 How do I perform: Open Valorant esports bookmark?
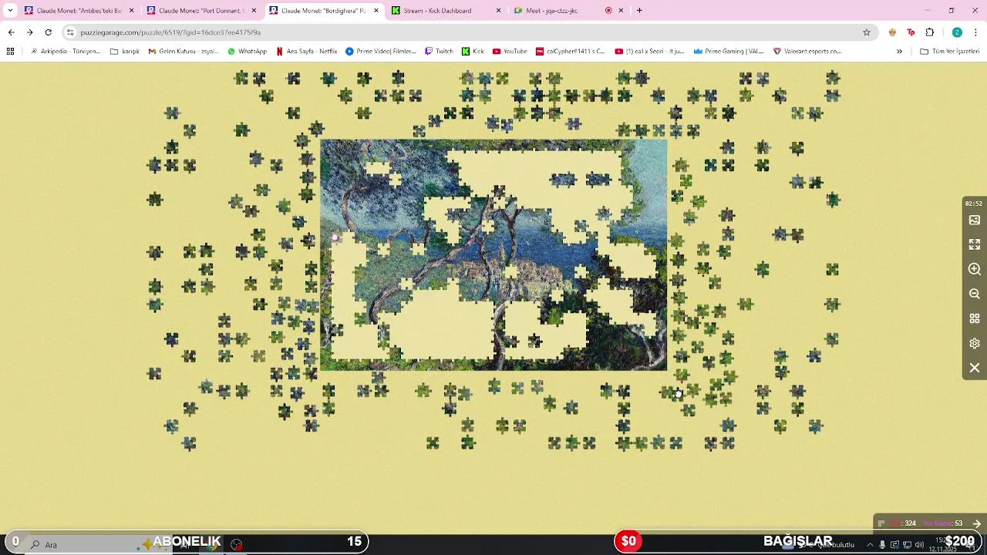coord(807,52)
